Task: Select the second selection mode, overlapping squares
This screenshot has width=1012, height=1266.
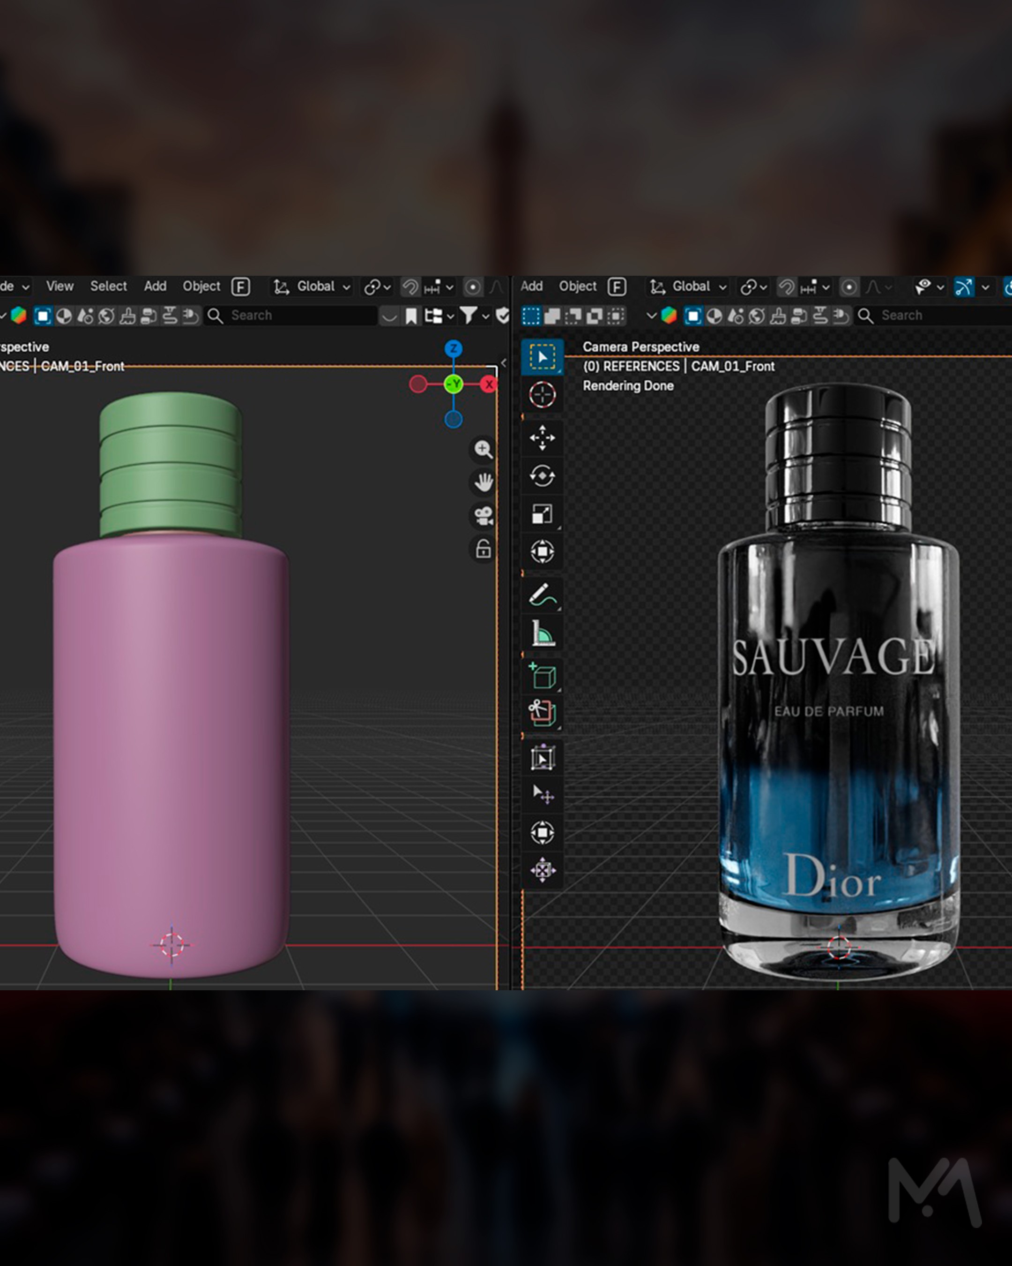Action: tap(552, 316)
